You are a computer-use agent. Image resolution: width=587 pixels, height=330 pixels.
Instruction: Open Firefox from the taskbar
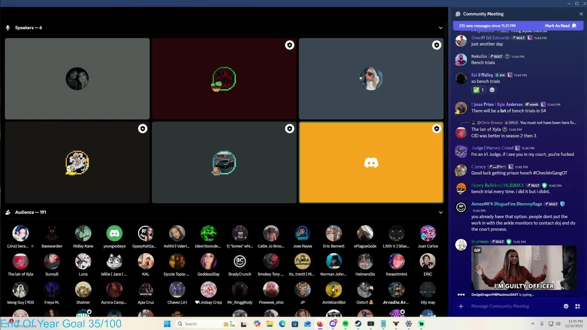(320, 324)
